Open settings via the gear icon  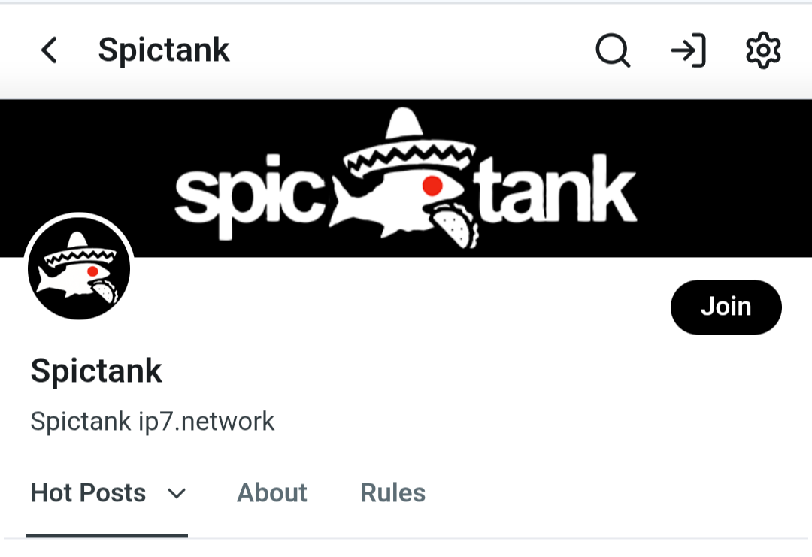click(x=763, y=50)
